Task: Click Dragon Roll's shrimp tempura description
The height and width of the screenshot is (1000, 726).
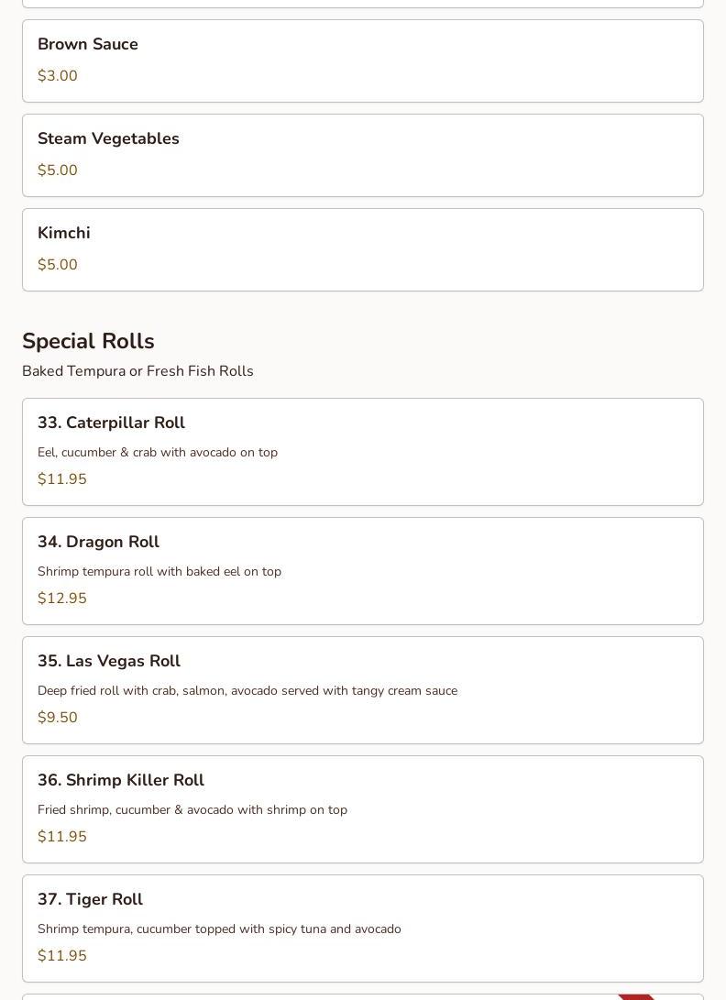Action: 159,572
